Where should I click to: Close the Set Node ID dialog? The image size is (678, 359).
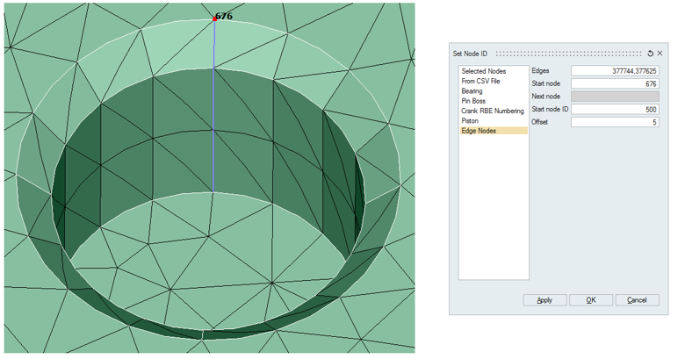pos(660,54)
